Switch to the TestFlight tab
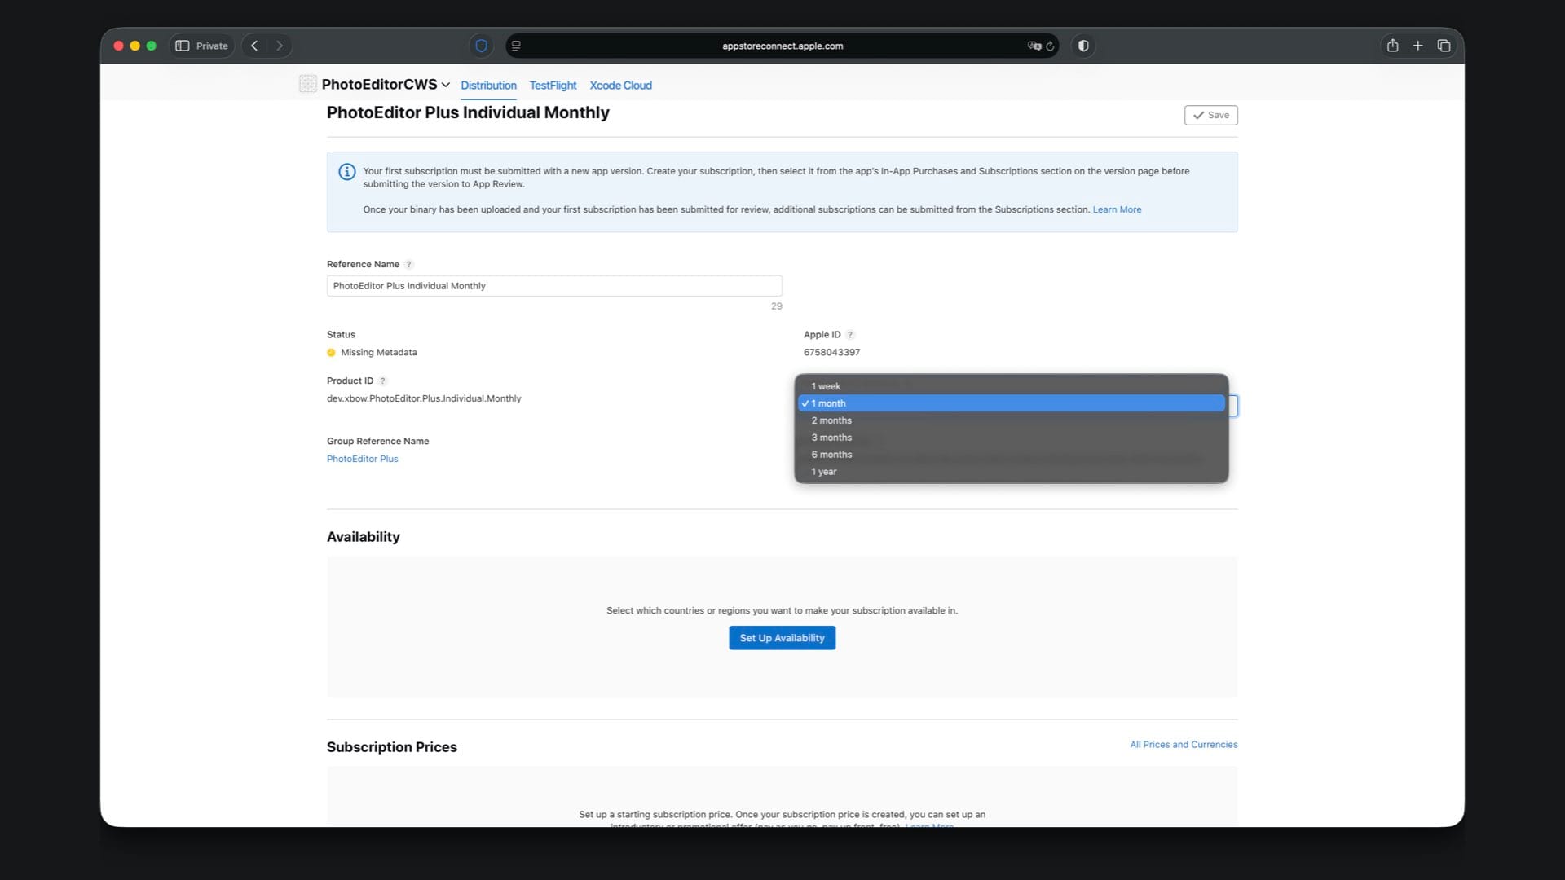 coord(553,86)
